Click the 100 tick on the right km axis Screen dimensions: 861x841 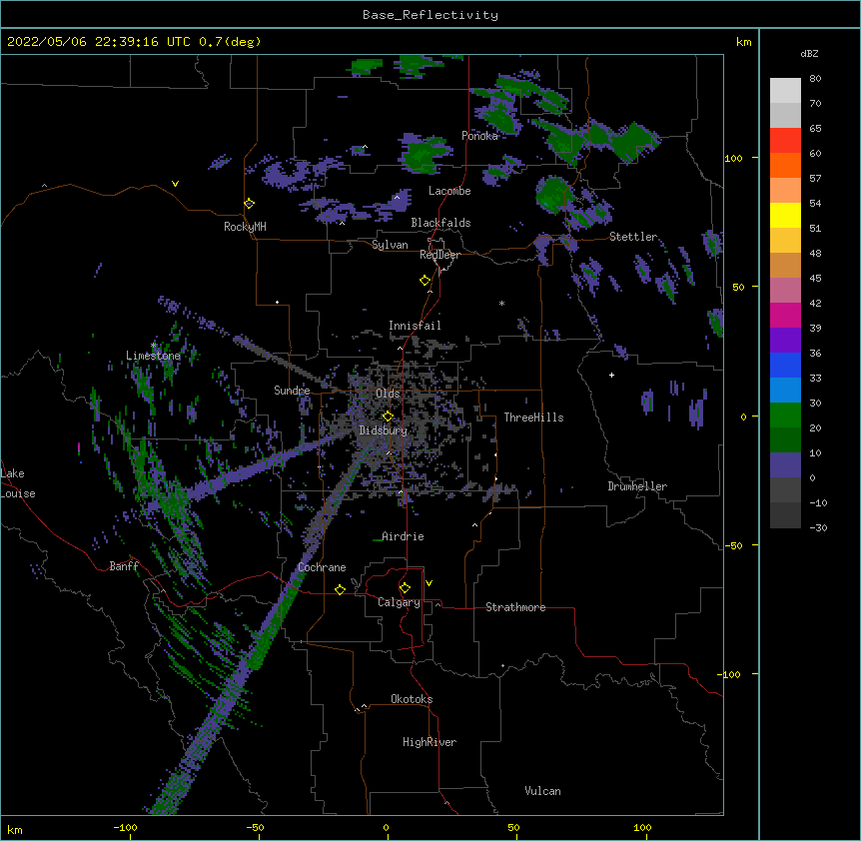click(x=733, y=158)
